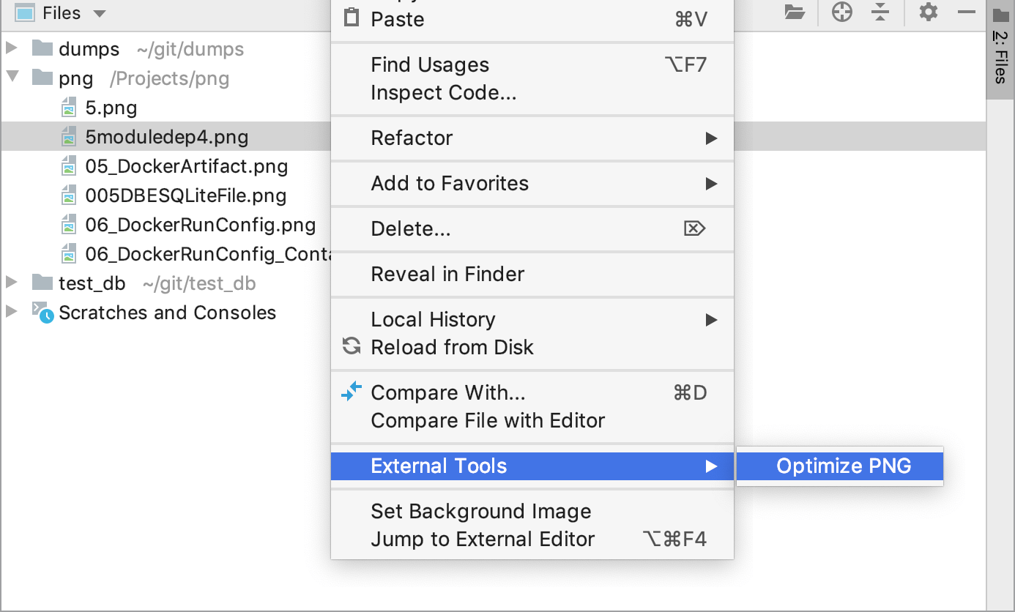Image resolution: width=1015 pixels, height=612 pixels.
Task: Choose Find Usages in the context menu
Action: coord(429,64)
